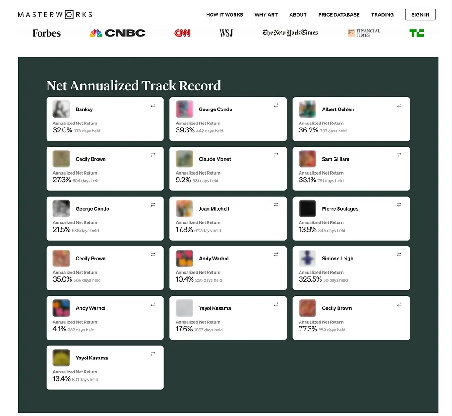Select the Sam Gilliam artist name
Image resolution: width=452 pixels, height=416 pixels.
pyautogui.click(x=335, y=159)
